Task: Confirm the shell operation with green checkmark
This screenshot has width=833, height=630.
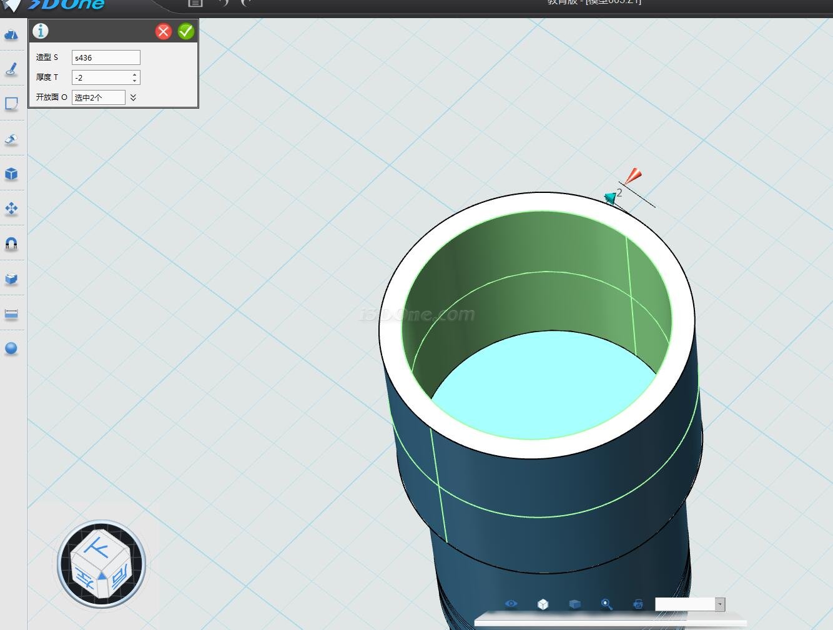Action: pyautogui.click(x=185, y=31)
